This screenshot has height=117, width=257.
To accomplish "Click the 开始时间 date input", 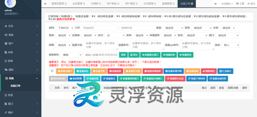I will (x=99, y=28).
